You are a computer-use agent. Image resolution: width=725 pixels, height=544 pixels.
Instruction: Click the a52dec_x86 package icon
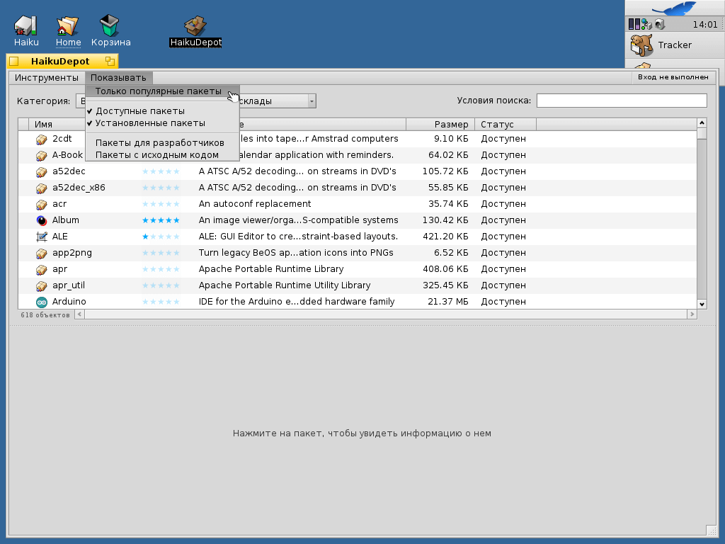[x=42, y=188]
